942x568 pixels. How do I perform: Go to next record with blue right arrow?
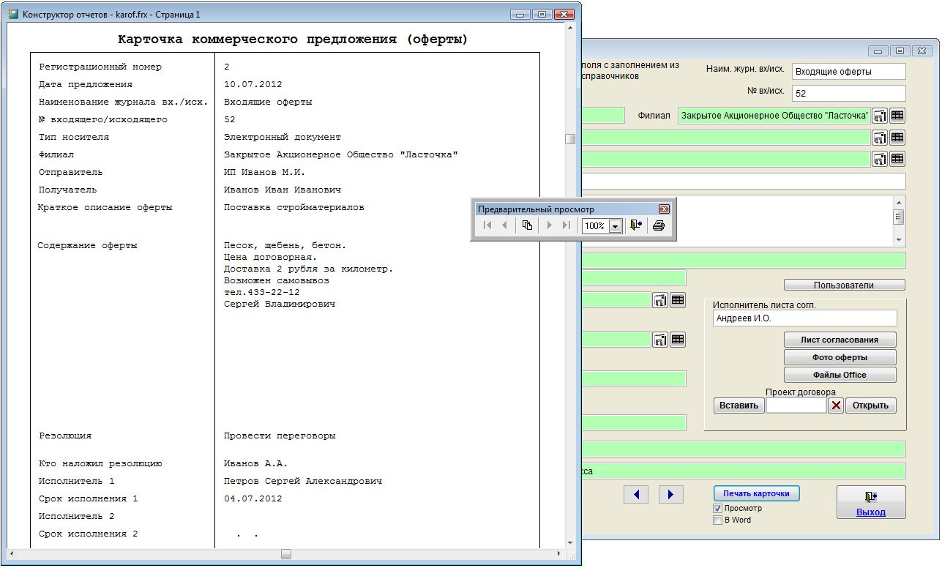click(x=670, y=495)
